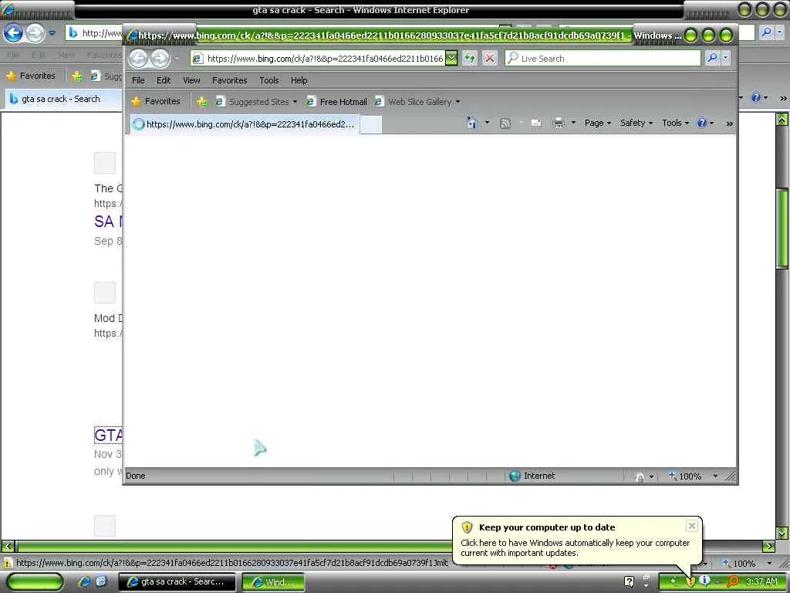The width and height of the screenshot is (790, 593).
Task: Click inside the Live Search box
Action: [603, 59]
